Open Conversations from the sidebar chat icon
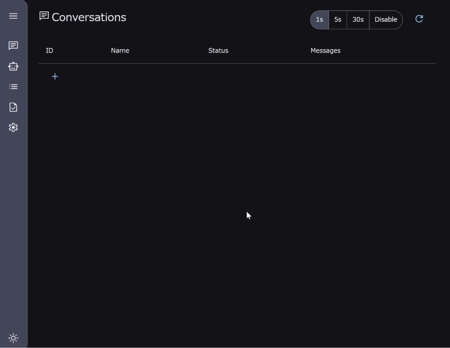Image resolution: width=450 pixels, height=348 pixels. coord(13,46)
